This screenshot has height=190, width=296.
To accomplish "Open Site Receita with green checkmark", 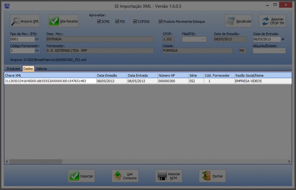I will pos(64,21).
